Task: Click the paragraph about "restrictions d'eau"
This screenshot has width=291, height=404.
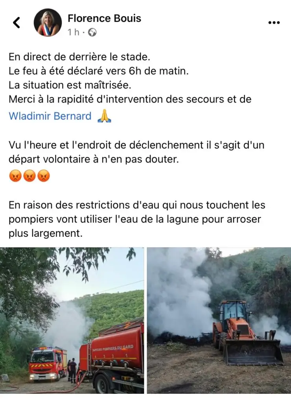Action: click(137, 219)
